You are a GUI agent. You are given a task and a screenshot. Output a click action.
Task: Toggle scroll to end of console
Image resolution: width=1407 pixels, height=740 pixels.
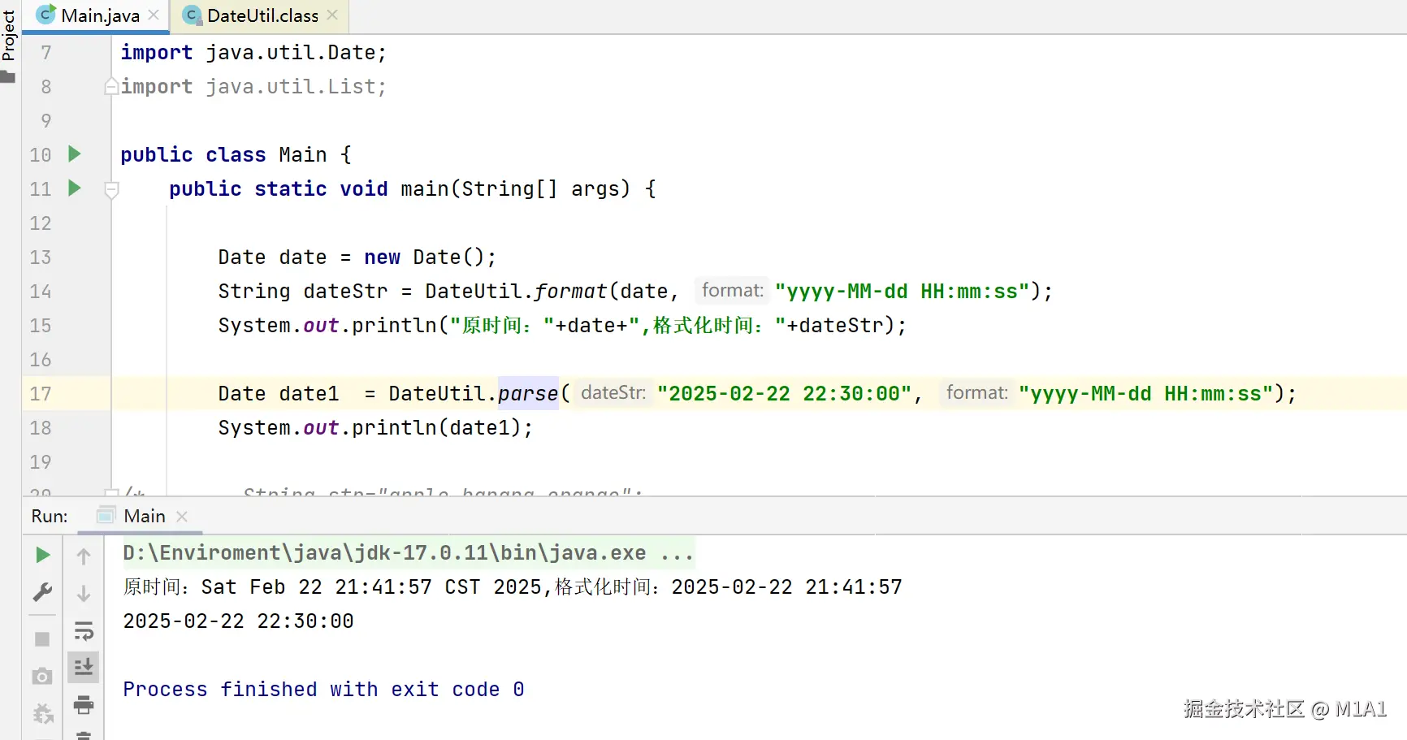coord(84,668)
